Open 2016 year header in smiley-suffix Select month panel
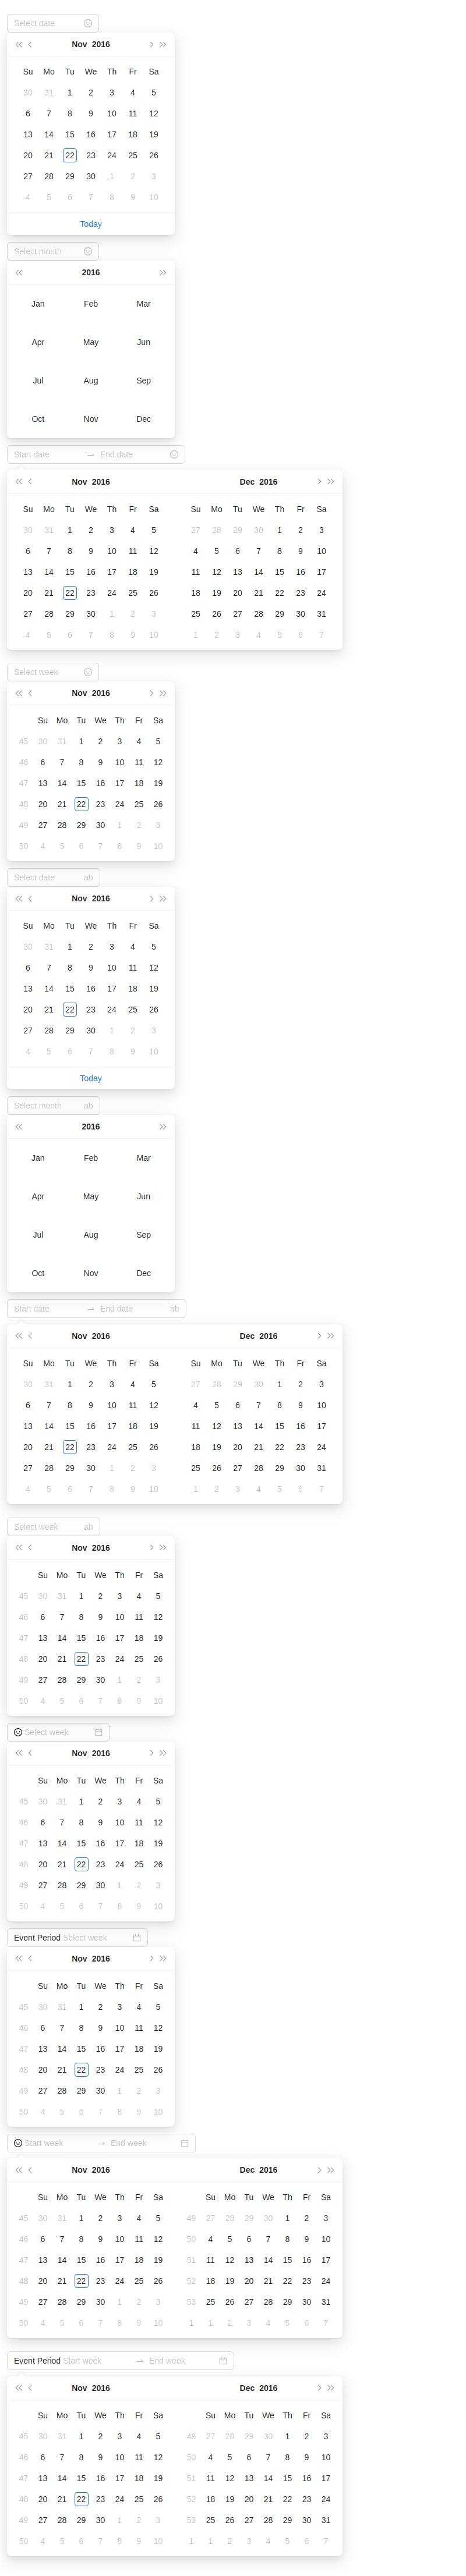 [91, 272]
